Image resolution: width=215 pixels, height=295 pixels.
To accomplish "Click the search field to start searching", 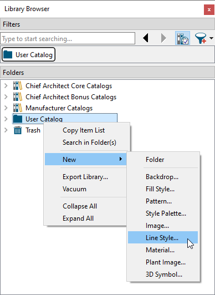I will click(x=68, y=39).
